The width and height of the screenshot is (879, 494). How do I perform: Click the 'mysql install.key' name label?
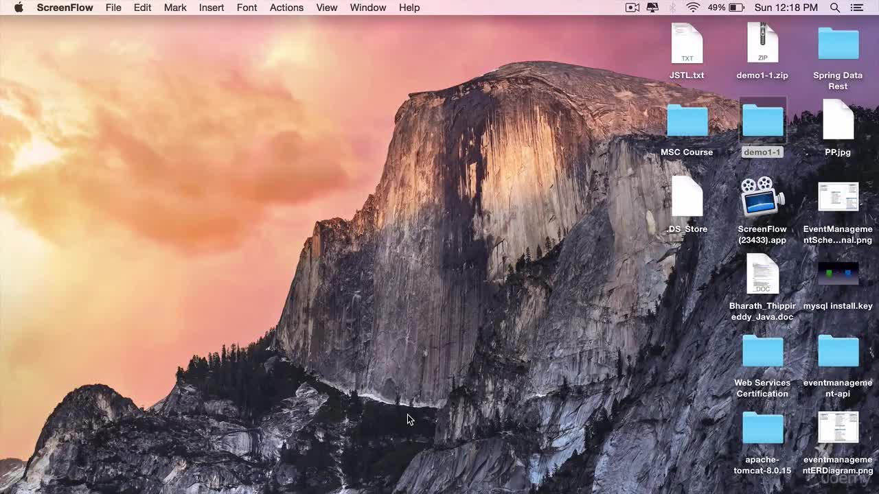coord(838,306)
